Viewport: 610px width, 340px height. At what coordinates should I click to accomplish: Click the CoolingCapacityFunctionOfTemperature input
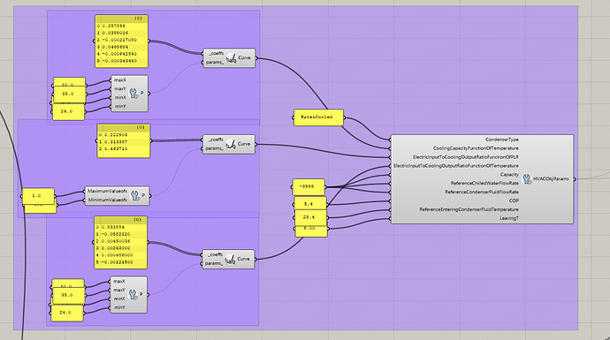pyautogui.click(x=476, y=148)
